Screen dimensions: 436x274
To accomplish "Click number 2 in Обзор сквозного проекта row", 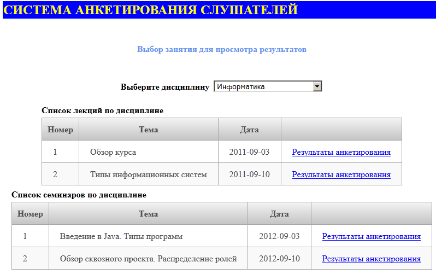I will tap(25, 259).
